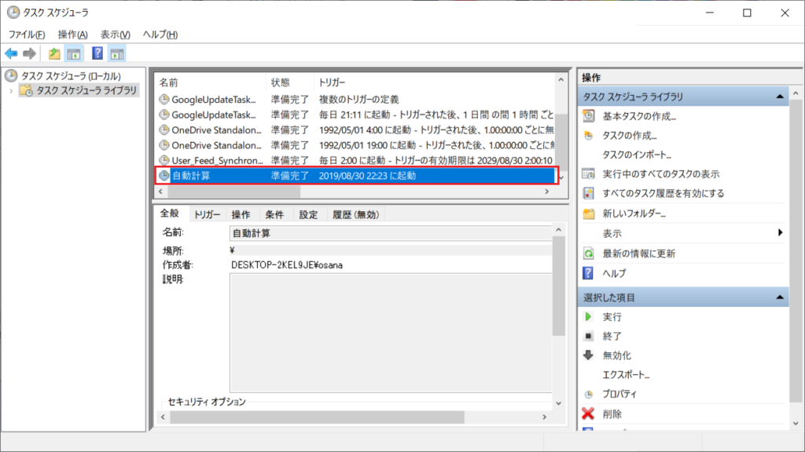Select the User_Feed_Synchron task row name
The width and height of the screenshot is (805, 452).
coord(217,160)
